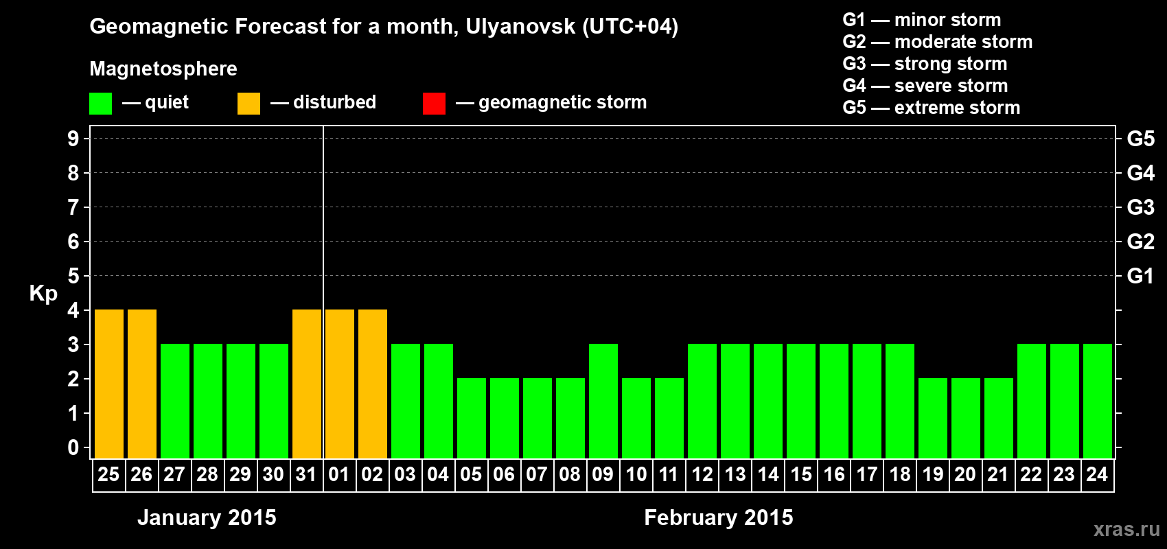Click the date label 29

[240, 475]
